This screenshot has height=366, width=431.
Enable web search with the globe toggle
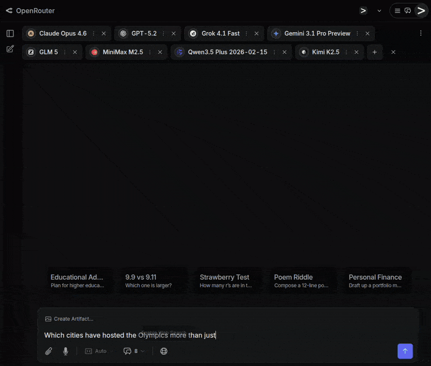[x=163, y=351]
